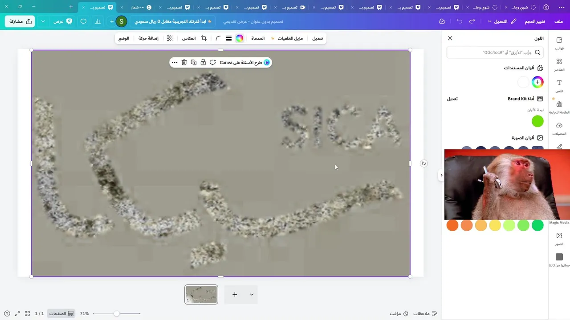Open the حملتها من كانفا sidebar item

[x=559, y=260]
